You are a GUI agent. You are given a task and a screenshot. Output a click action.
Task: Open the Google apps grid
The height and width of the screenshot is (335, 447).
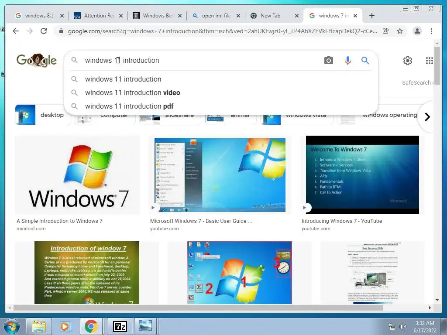click(430, 60)
